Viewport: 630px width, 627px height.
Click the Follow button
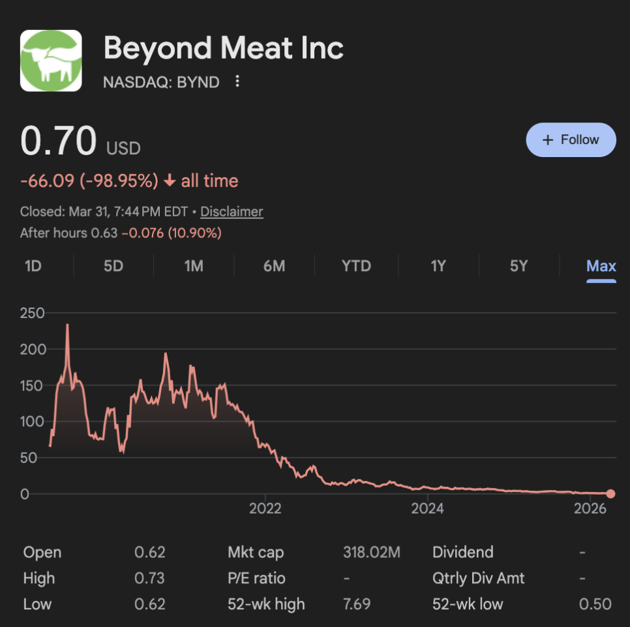pos(571,139)
